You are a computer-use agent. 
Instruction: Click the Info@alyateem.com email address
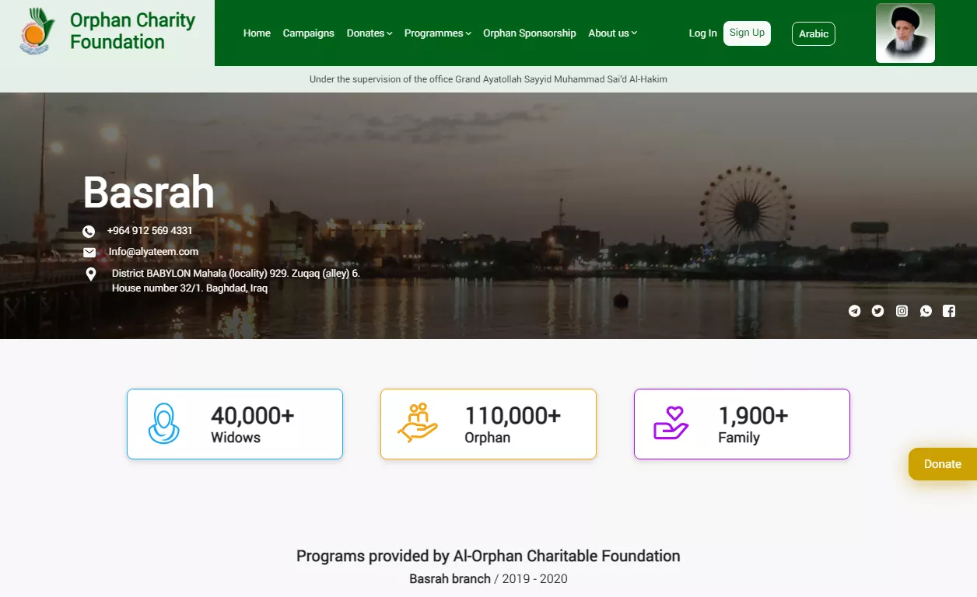(153, 252)
